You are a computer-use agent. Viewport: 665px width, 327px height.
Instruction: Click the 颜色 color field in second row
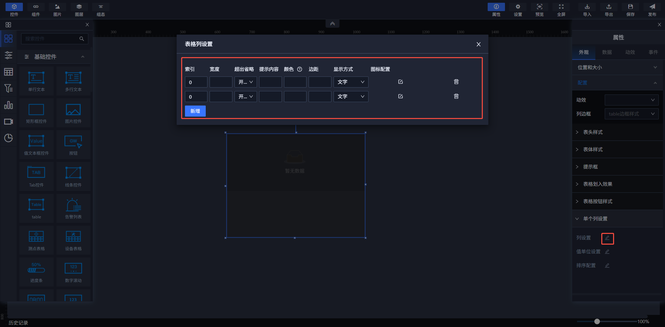(295, 97)
